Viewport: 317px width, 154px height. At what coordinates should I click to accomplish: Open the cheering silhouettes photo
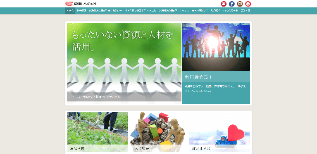(216, 47)
